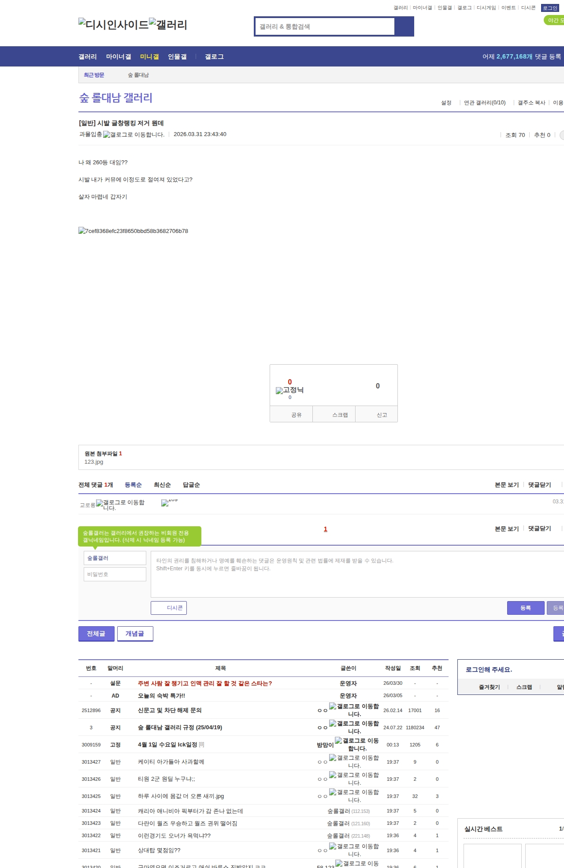Click the dccon image in 교로롱's comment
The image size is (564, 868).
coord(165,503)
